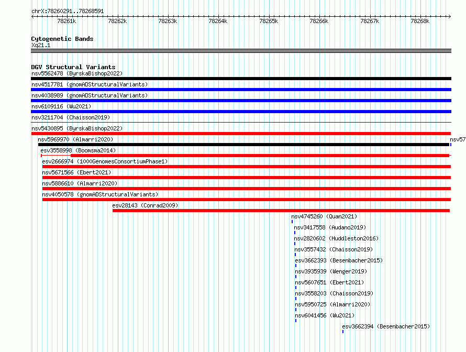This screenshot has width=466, height=352.
Task: Click the gray Xq21.1 cytogenetic band bar
Action: click(241, 51)
